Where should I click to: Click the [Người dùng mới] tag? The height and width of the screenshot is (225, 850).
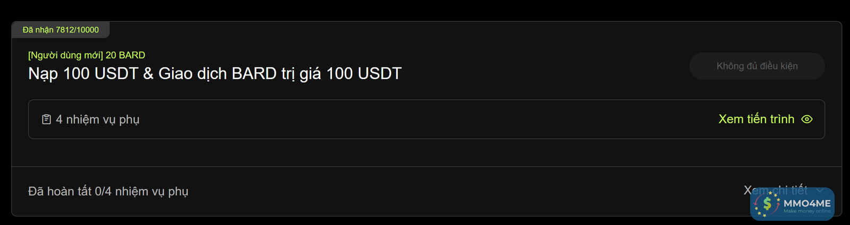click(x=65, y=55)
